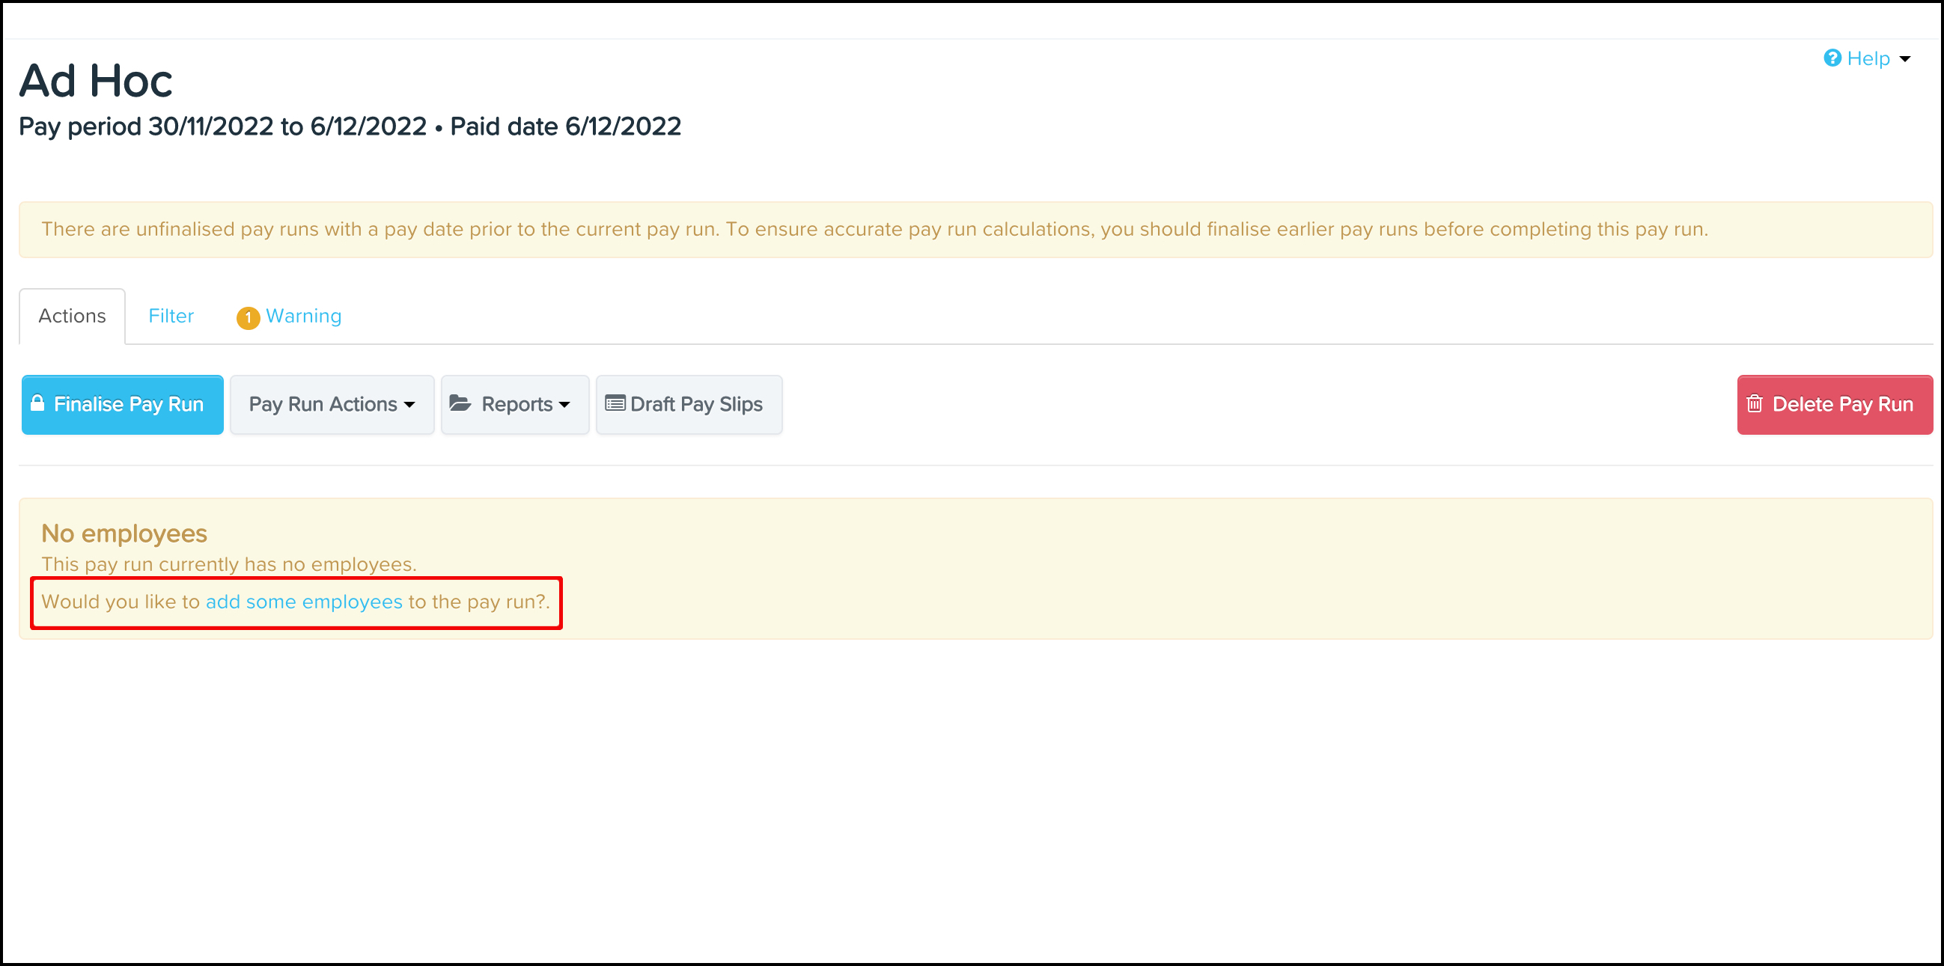Switch to the Filter tab

(x=171, y=316)
